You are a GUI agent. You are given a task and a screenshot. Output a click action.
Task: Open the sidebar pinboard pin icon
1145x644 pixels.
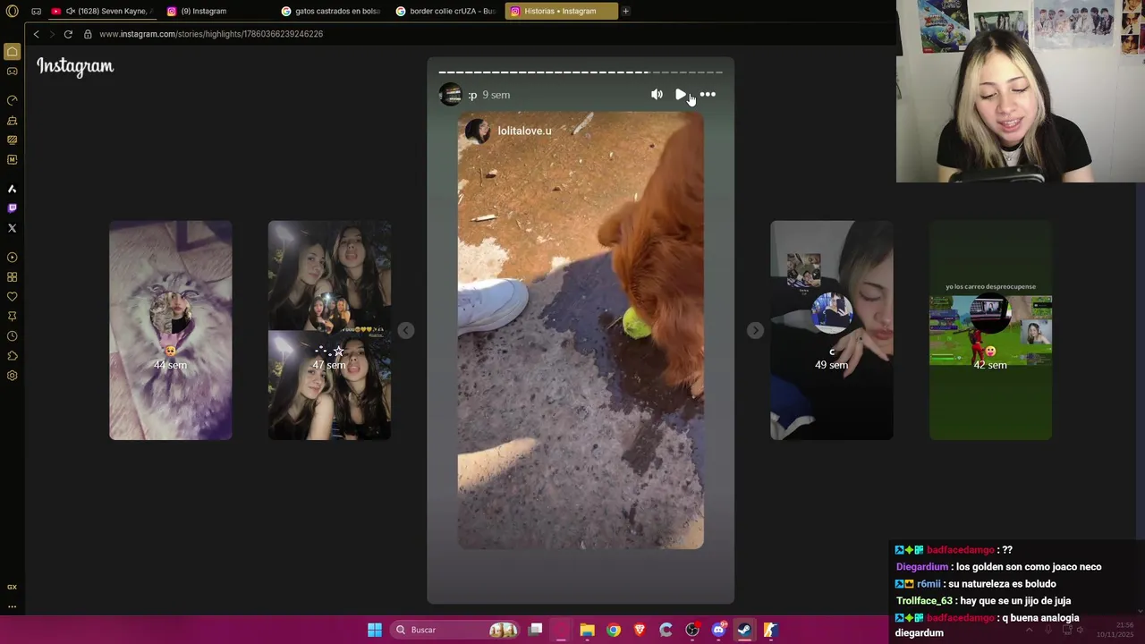pyautogui.click(x=12, y=317)
